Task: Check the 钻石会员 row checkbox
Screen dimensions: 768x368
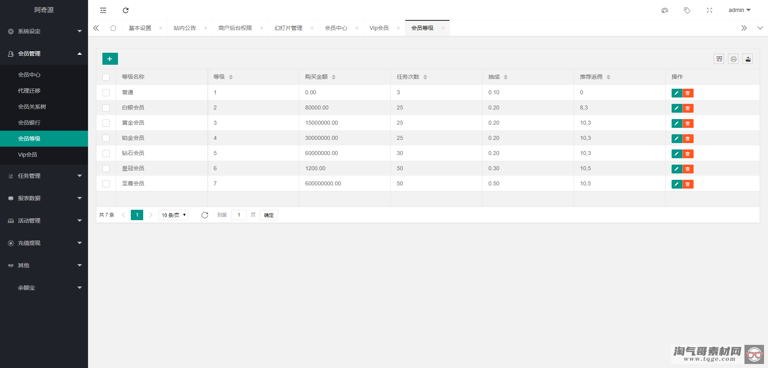Action: (x=106, y=153)
